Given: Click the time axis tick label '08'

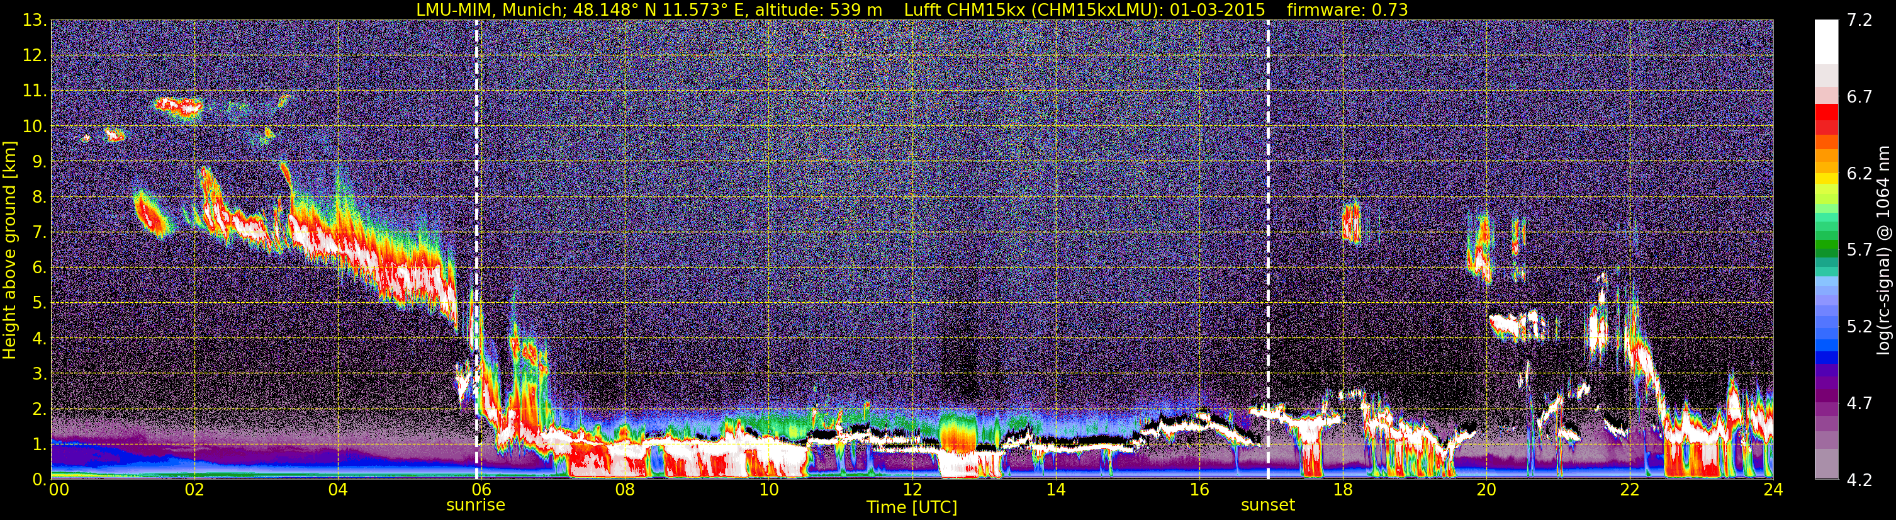Looking at the screenshot, I should tap(624, 490).
